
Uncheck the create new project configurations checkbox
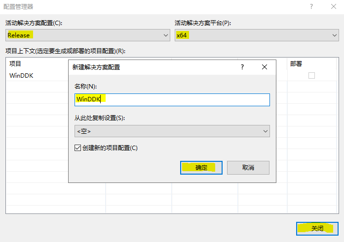tap(77, 148)
